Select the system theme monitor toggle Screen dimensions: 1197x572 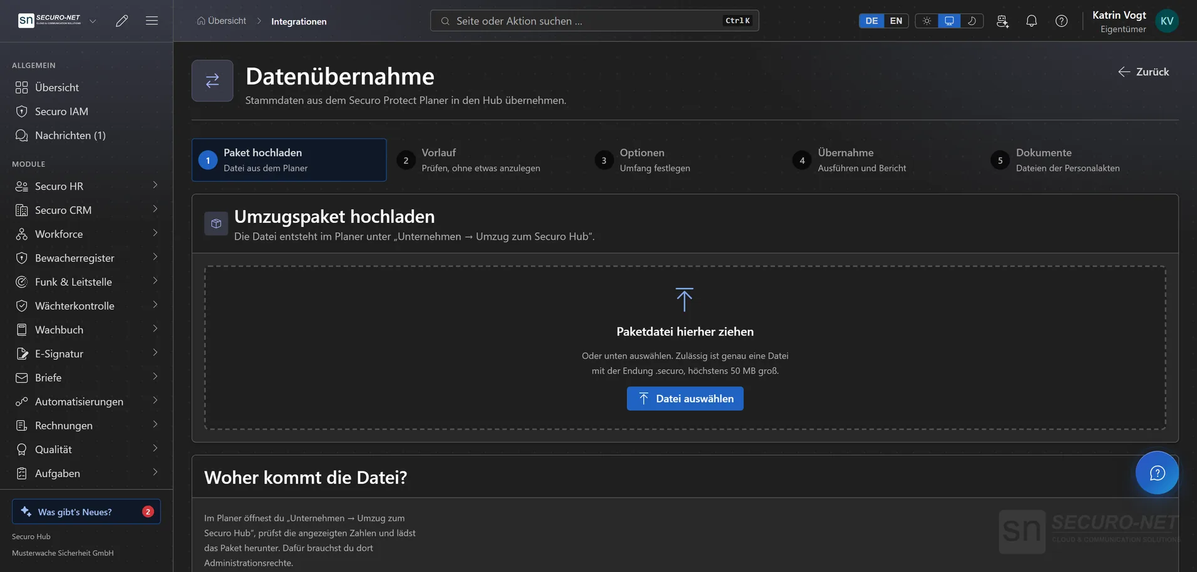click(949, 21)
